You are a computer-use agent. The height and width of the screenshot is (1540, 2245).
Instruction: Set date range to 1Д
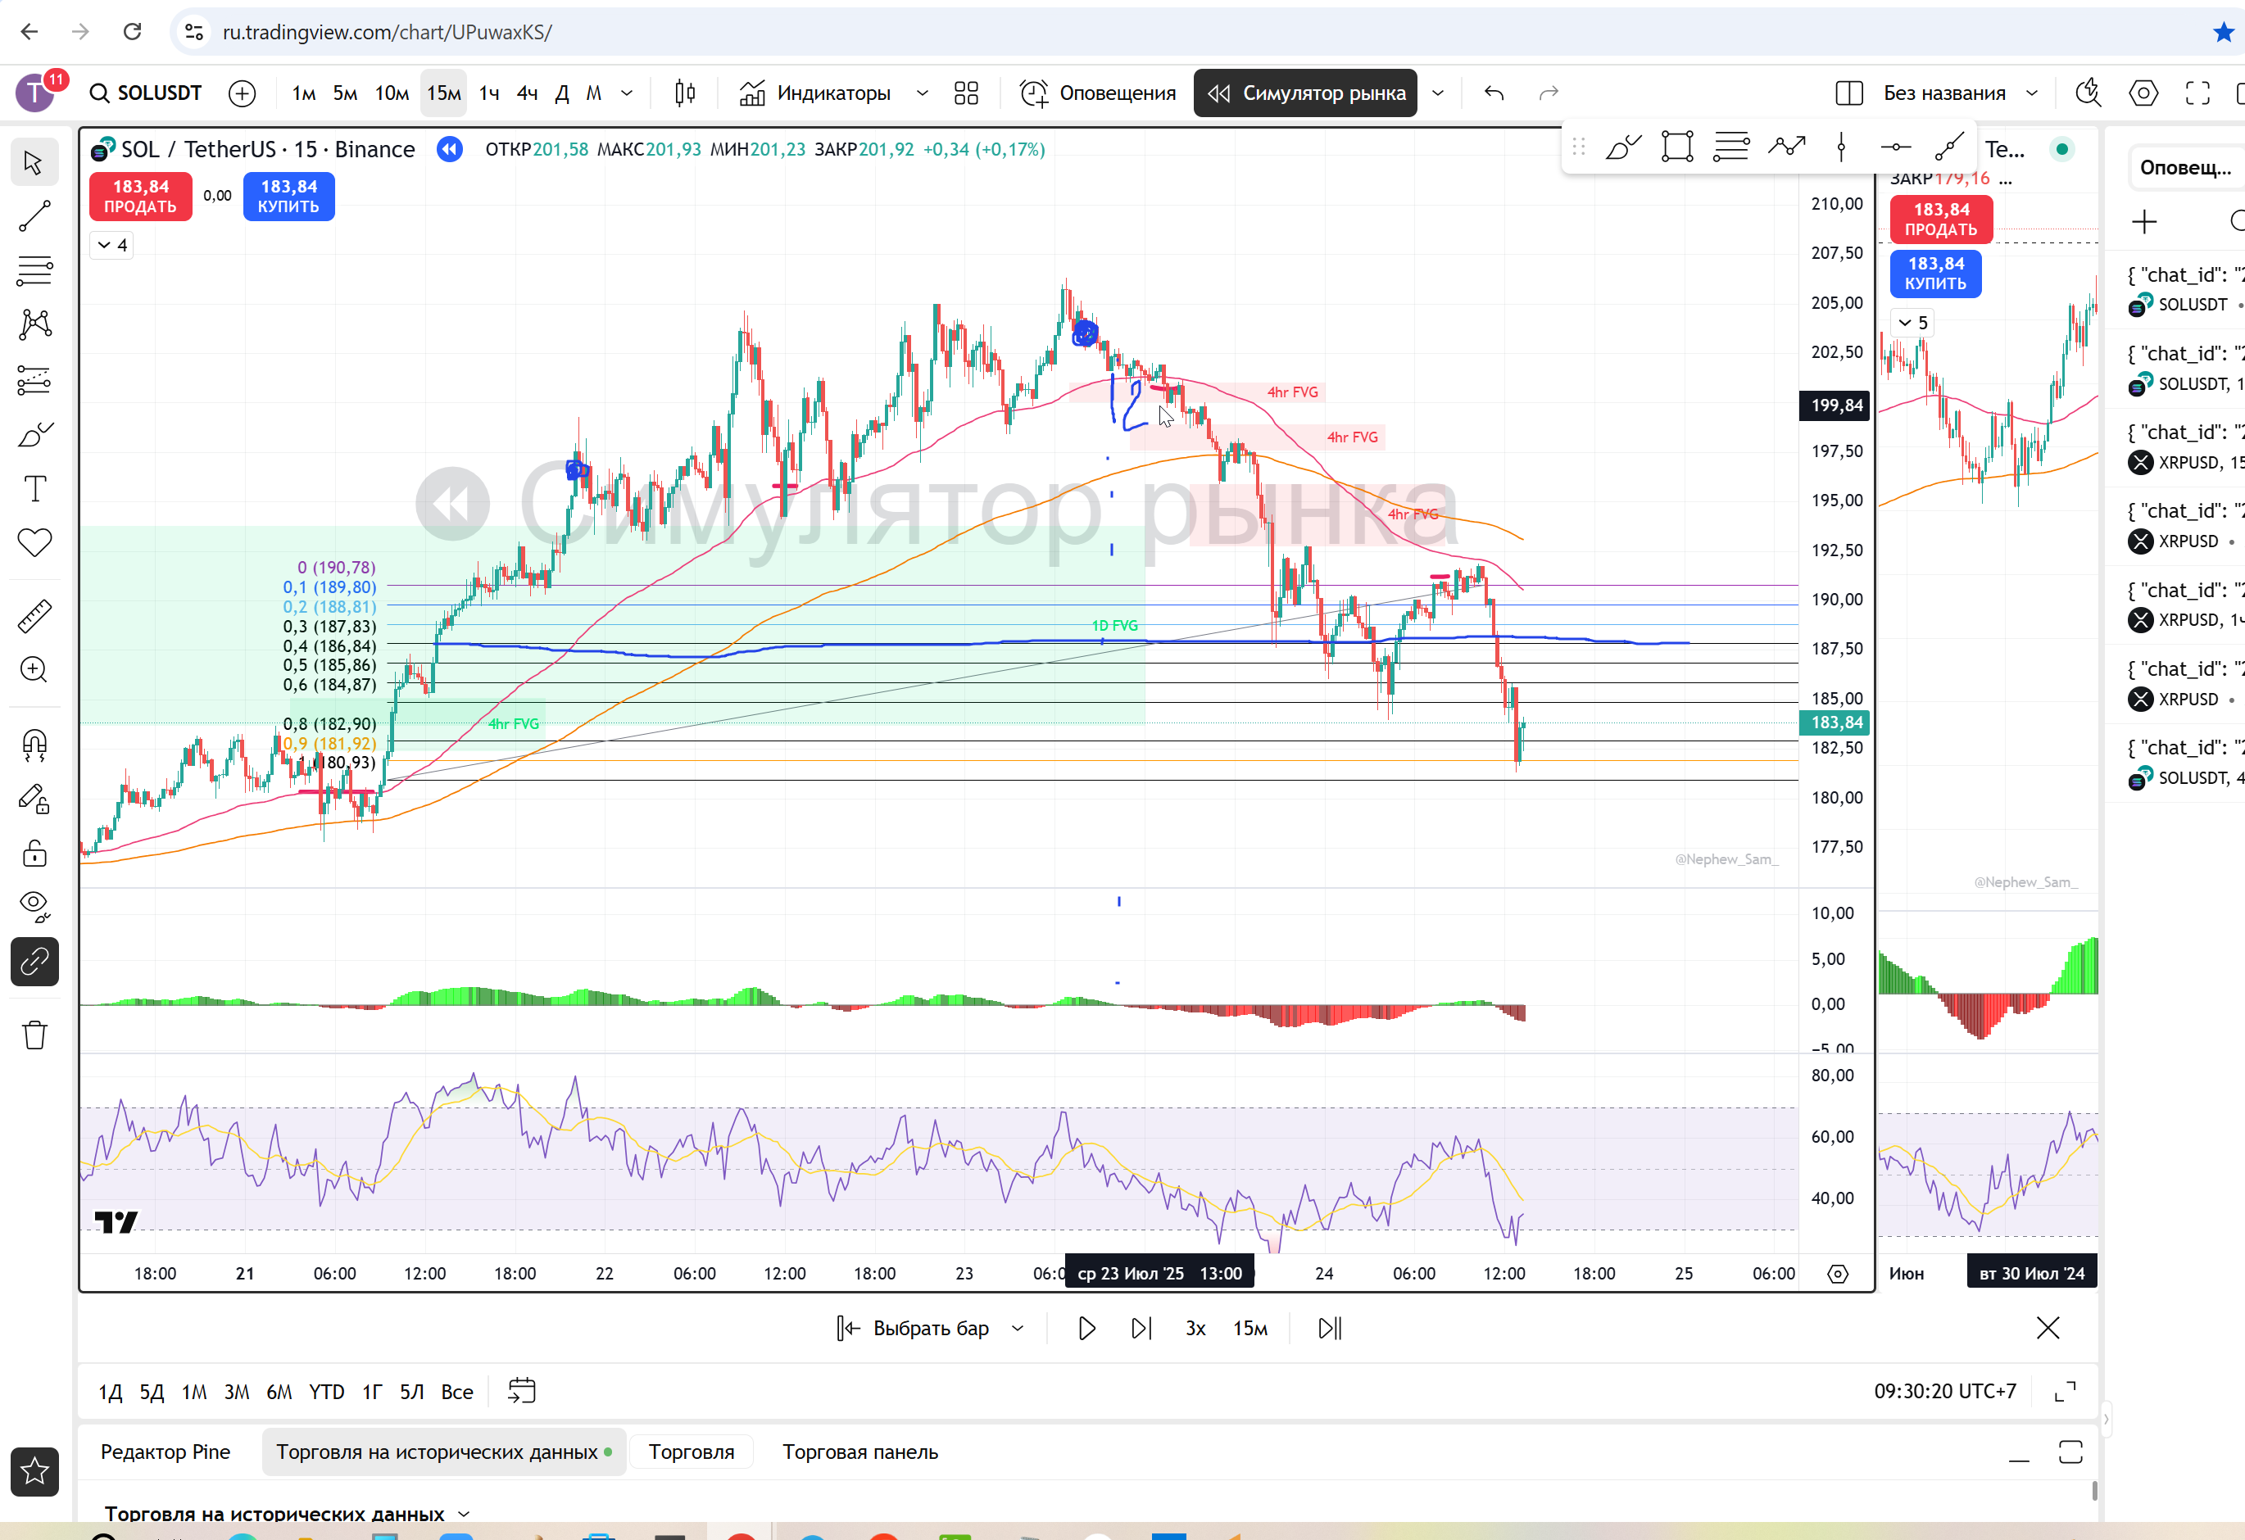pyautogui.click(x=110, y=1393)
